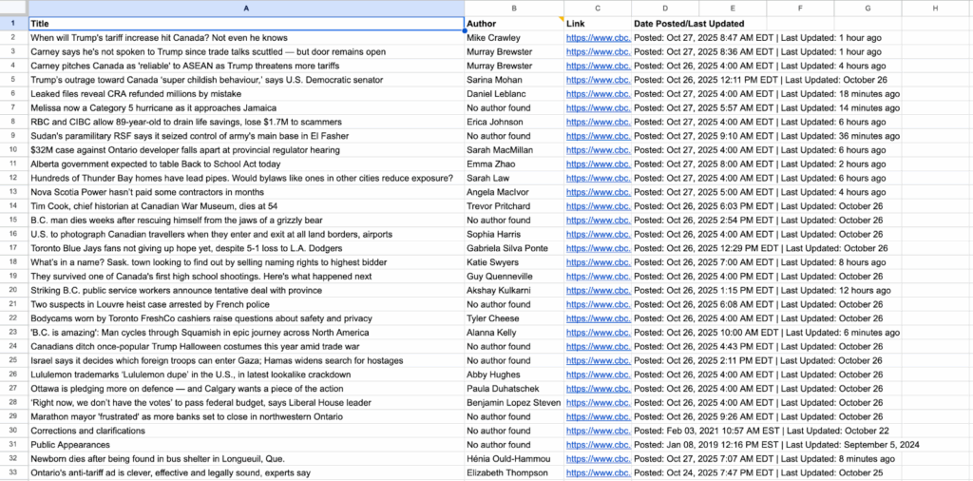Click author cell 'Mike Crawley'

pos(514,38)
